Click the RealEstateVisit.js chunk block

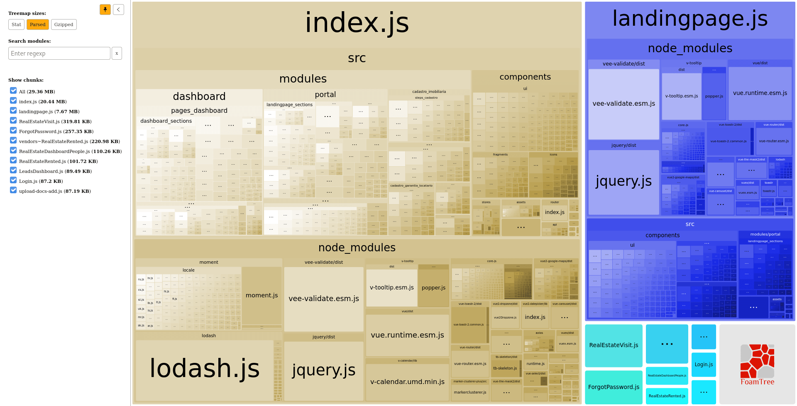tap(614, 345)
